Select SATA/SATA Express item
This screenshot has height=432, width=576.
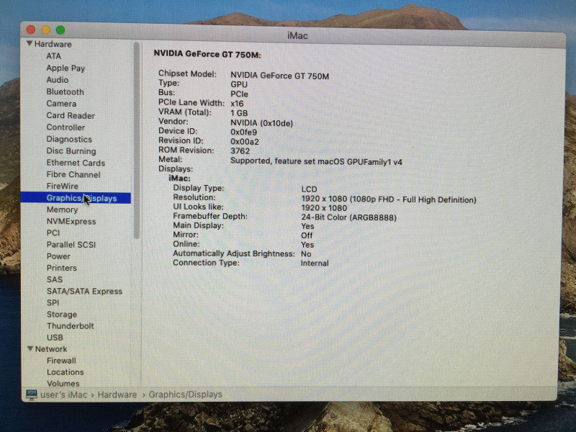click(84, 292)
